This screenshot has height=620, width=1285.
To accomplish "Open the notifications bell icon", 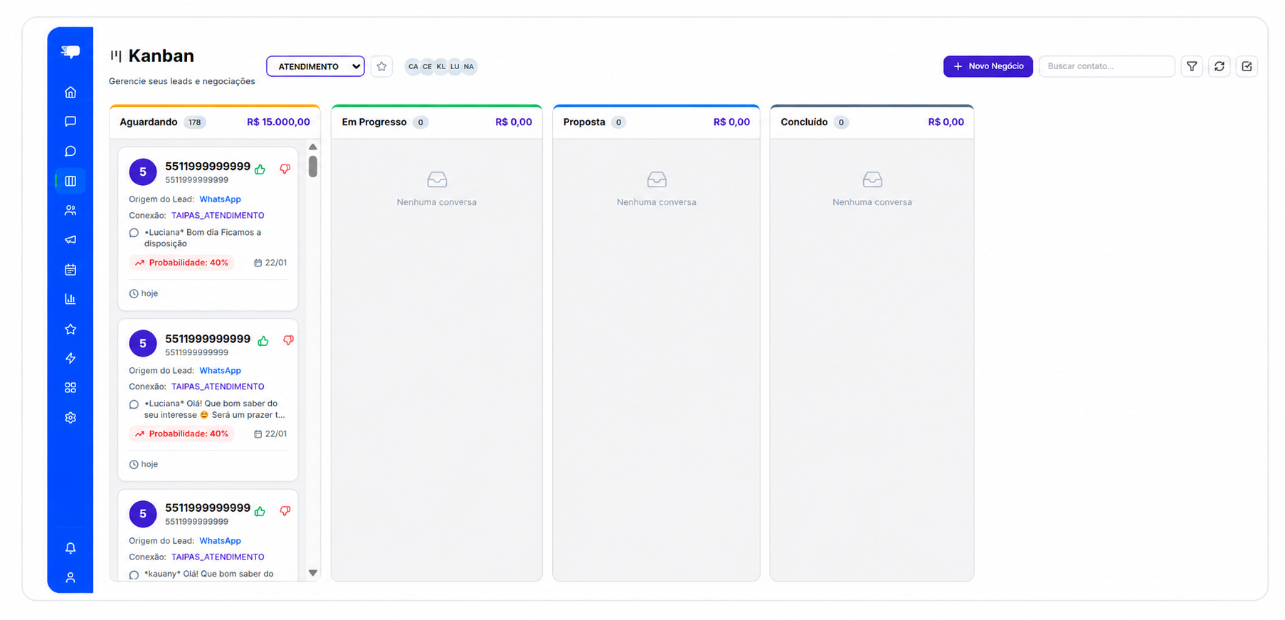I will coord(70,548).
